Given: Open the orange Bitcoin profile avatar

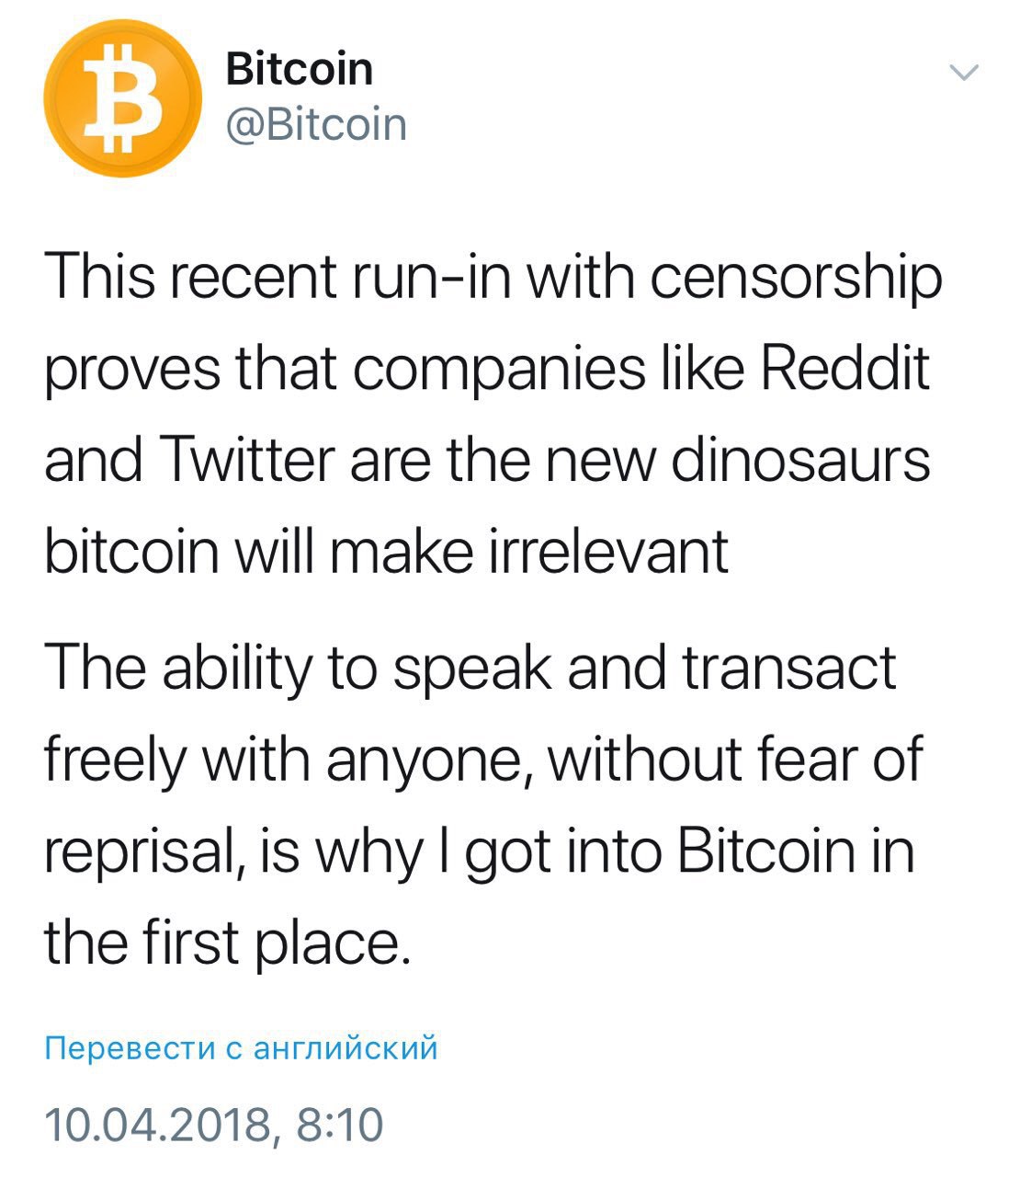Looking at the screenshot, I should pyautogui.click(x=122, y=97).
